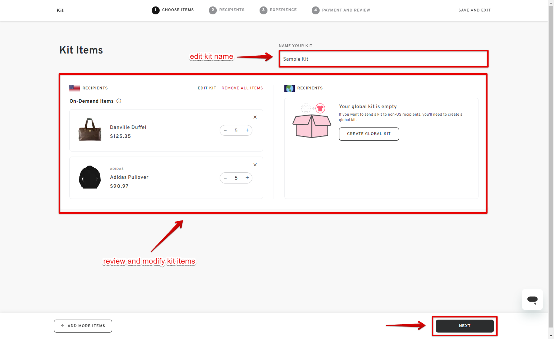Viewport: 554px width, 339px height.
Task: Open the chat support bubble
Action: [x=532, y=299]
